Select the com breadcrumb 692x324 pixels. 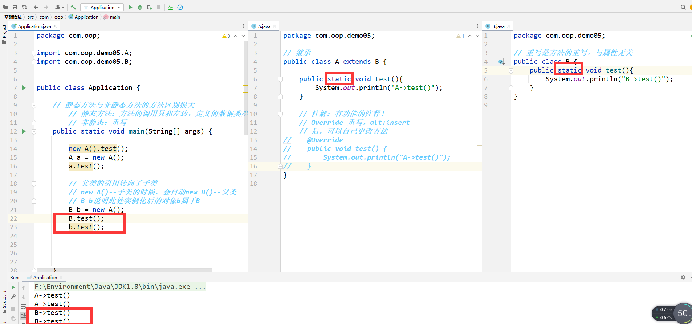tap(44, 17)
